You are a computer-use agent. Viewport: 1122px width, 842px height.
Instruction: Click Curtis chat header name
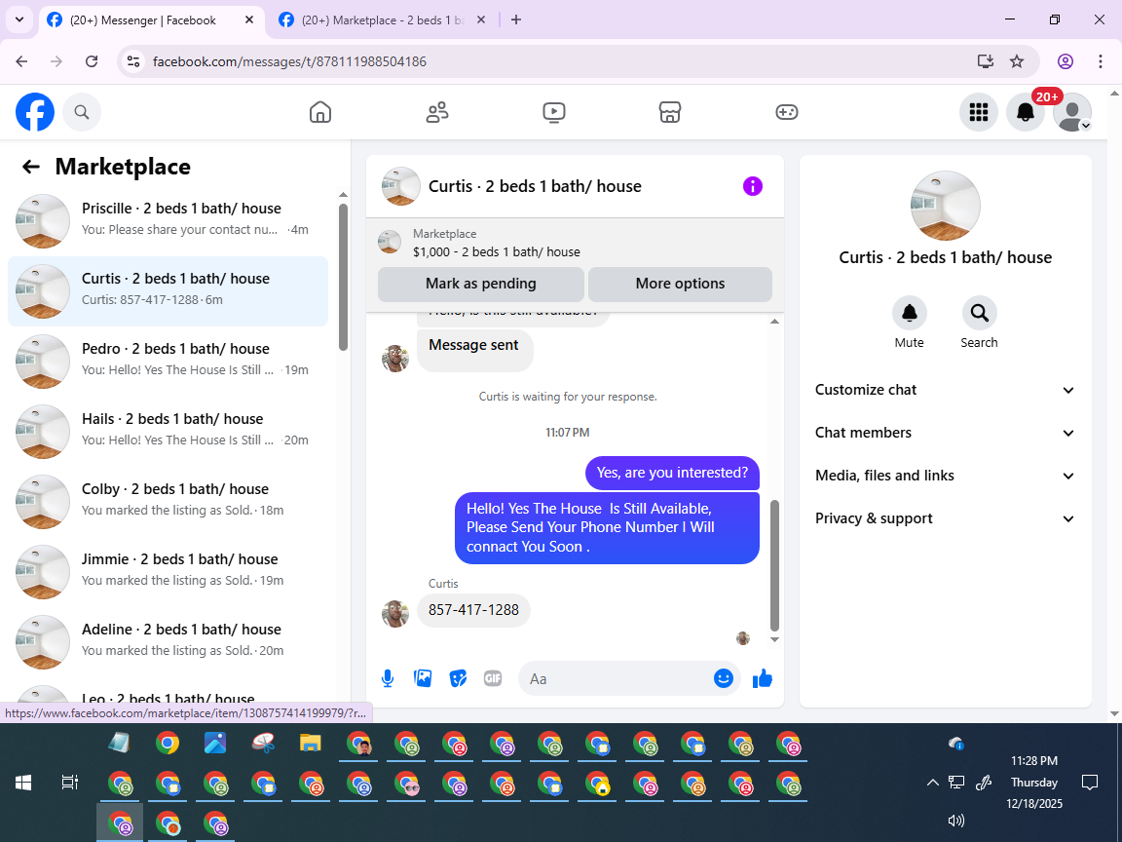click(x=535, y=187)
